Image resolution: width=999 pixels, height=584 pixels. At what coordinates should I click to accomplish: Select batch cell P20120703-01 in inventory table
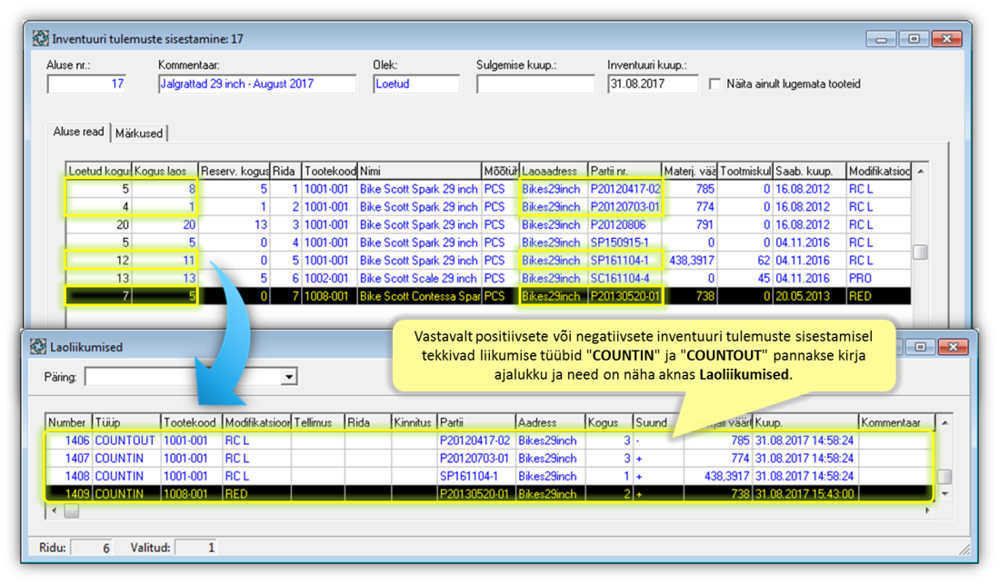click(624, 207)
